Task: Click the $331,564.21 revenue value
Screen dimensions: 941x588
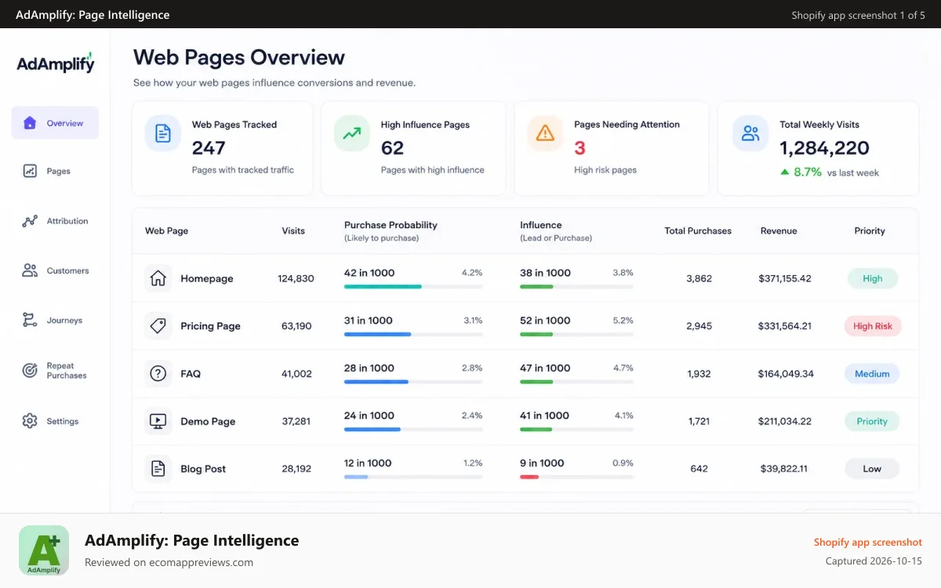Action: pos(785,326)
